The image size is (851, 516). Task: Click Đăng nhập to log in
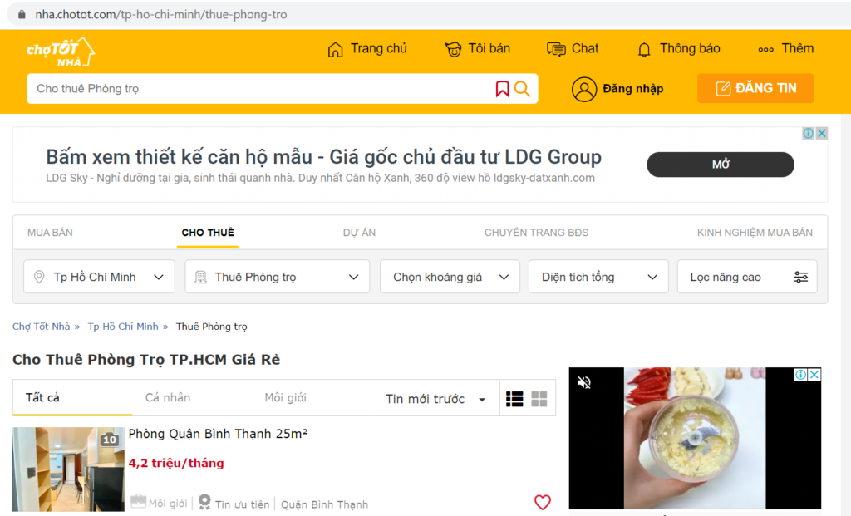point(617,89)
